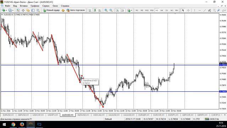This screenshot has width=227, height=128.
Task: Open the Файл menu
Action: click(7, 6)
